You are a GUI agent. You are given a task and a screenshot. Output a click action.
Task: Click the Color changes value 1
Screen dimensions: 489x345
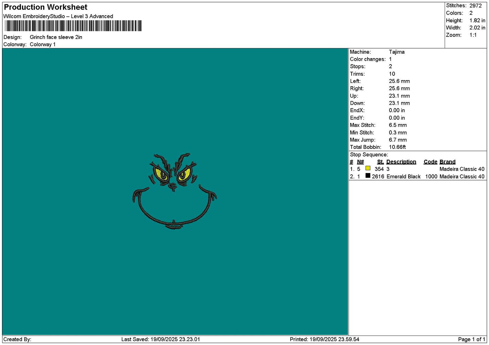(390, 59)
